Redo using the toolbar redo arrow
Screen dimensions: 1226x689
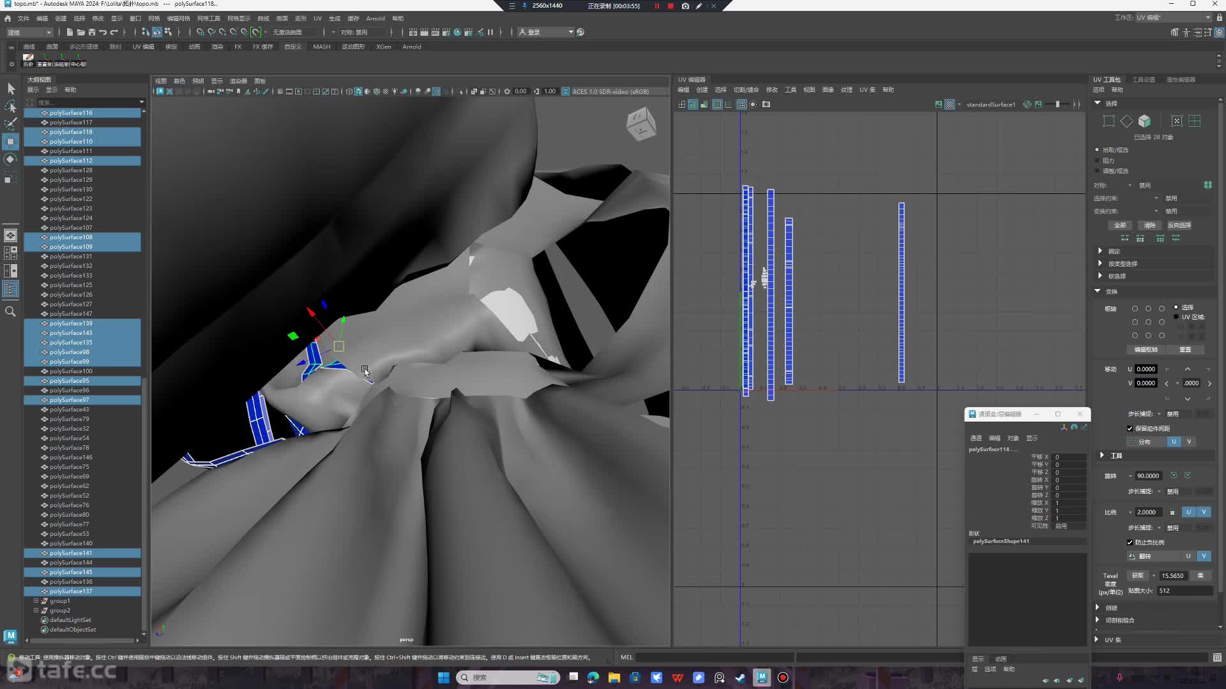tap(114, 32)
